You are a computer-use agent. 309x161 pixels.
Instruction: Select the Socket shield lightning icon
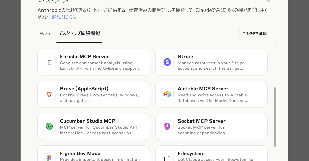point(167,127)
